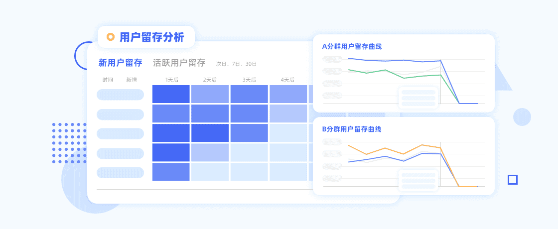This screenshot has height=229, width=558.
Task: Select first-row heatmap cell under 3天后
Action: click(x=249, y=94)
